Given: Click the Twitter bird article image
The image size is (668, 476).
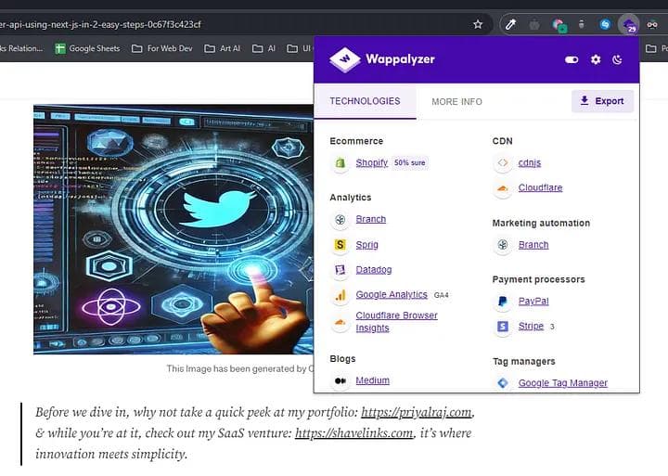Looking at the screenshot, I should click(x=173, y=229).
